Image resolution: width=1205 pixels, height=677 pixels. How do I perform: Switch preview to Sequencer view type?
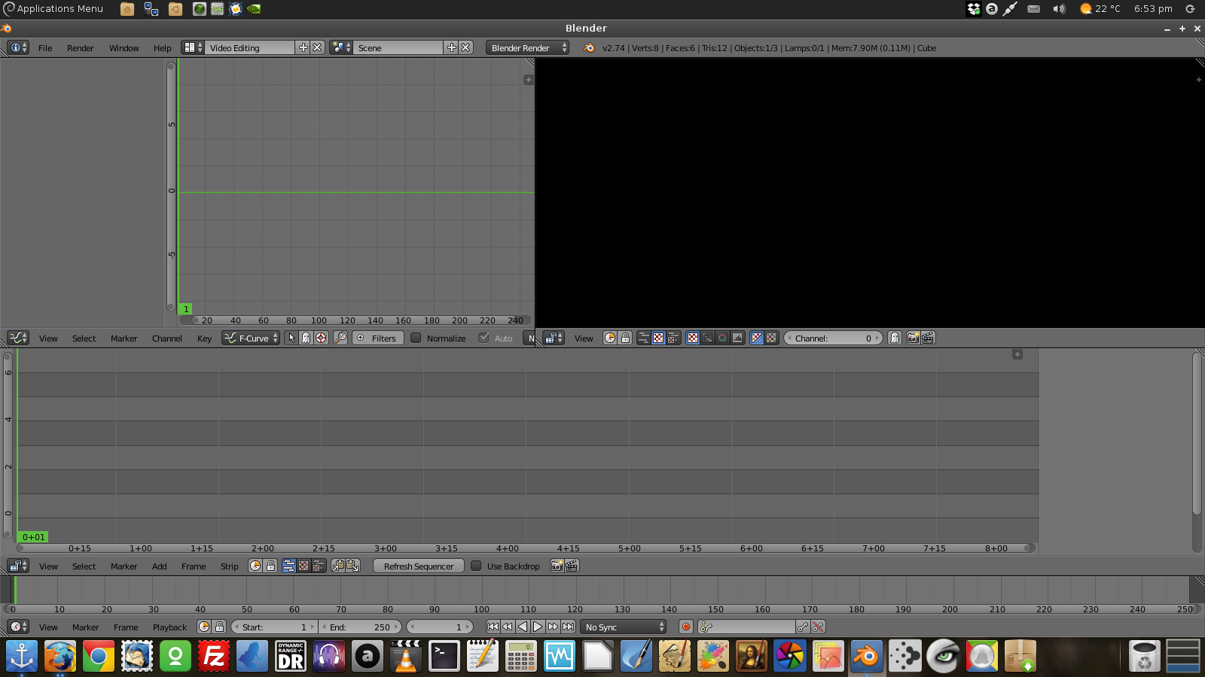(x=644, y=338)
